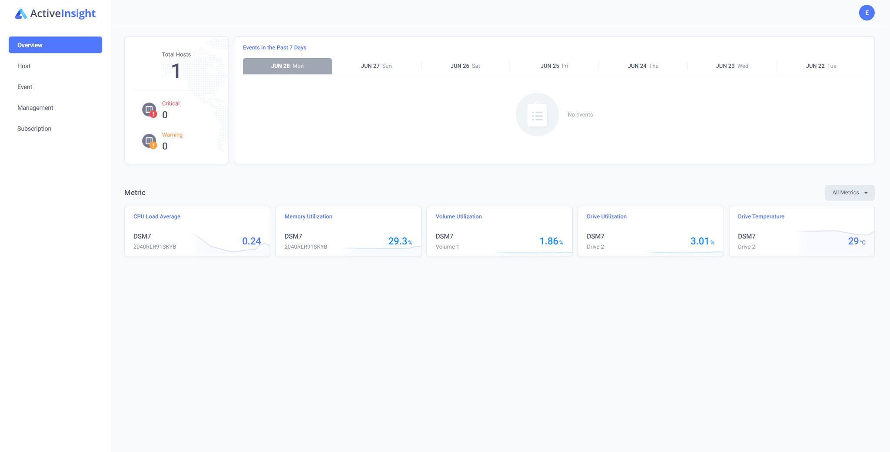Click the Events in the Past 7 Days link

[275, 47]
